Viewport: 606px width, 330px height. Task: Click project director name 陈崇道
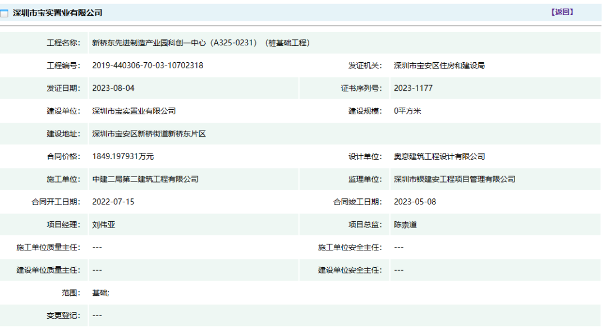[x=405, y=225]
